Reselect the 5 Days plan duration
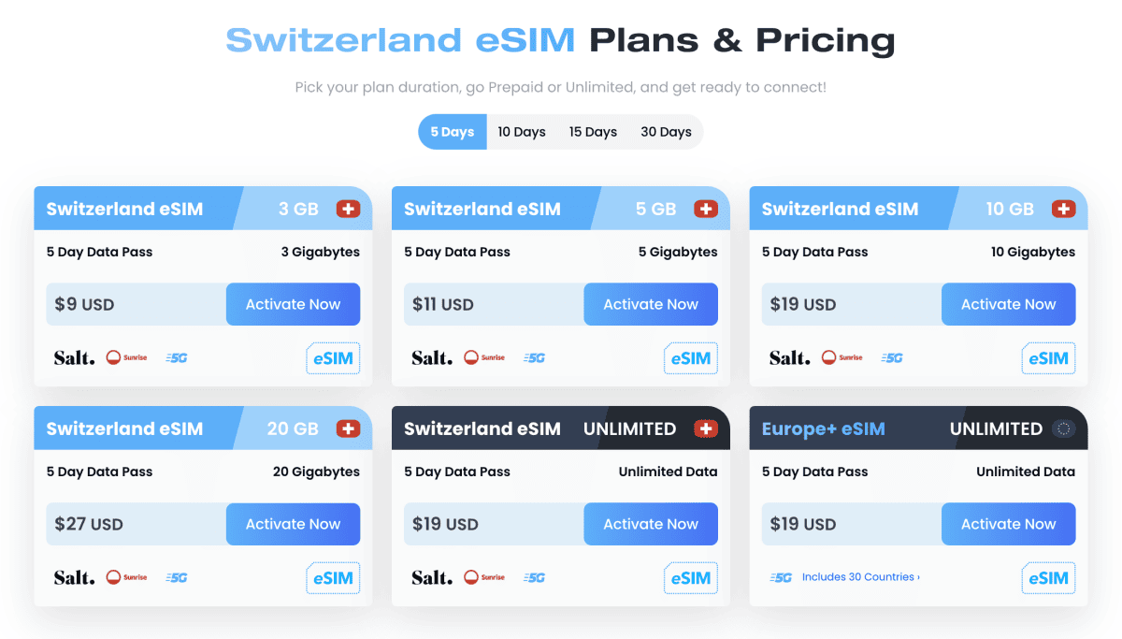1122x639 pixels. point(453,131)
